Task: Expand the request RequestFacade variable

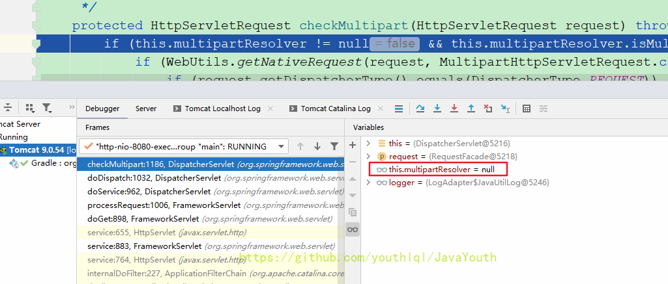Action: (368, 157)
